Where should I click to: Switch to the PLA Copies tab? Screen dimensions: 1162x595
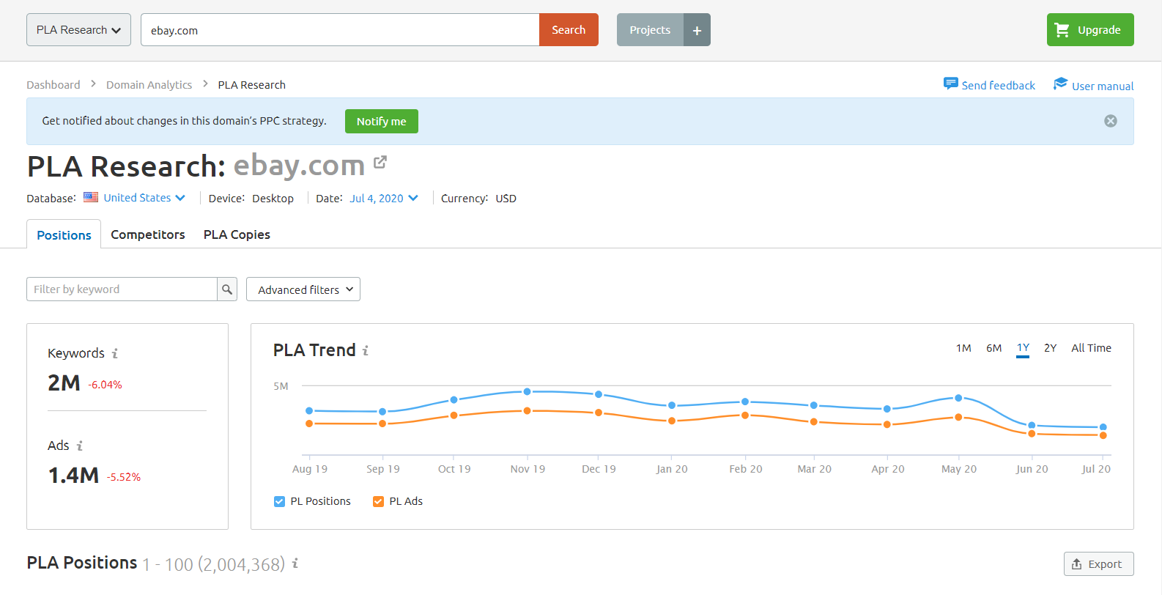coord(237,234)
